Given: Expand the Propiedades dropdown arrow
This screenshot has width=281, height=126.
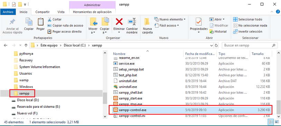Looking at the screenshot, I should [x=198, y=32].
